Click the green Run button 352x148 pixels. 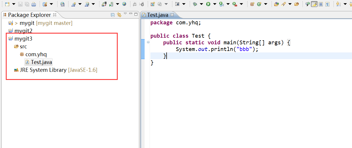pyautogui.click(x=208, y=4)
